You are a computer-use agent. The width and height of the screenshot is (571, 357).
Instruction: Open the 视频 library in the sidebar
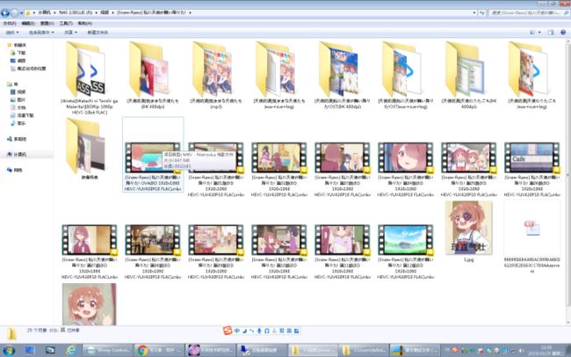18,92
